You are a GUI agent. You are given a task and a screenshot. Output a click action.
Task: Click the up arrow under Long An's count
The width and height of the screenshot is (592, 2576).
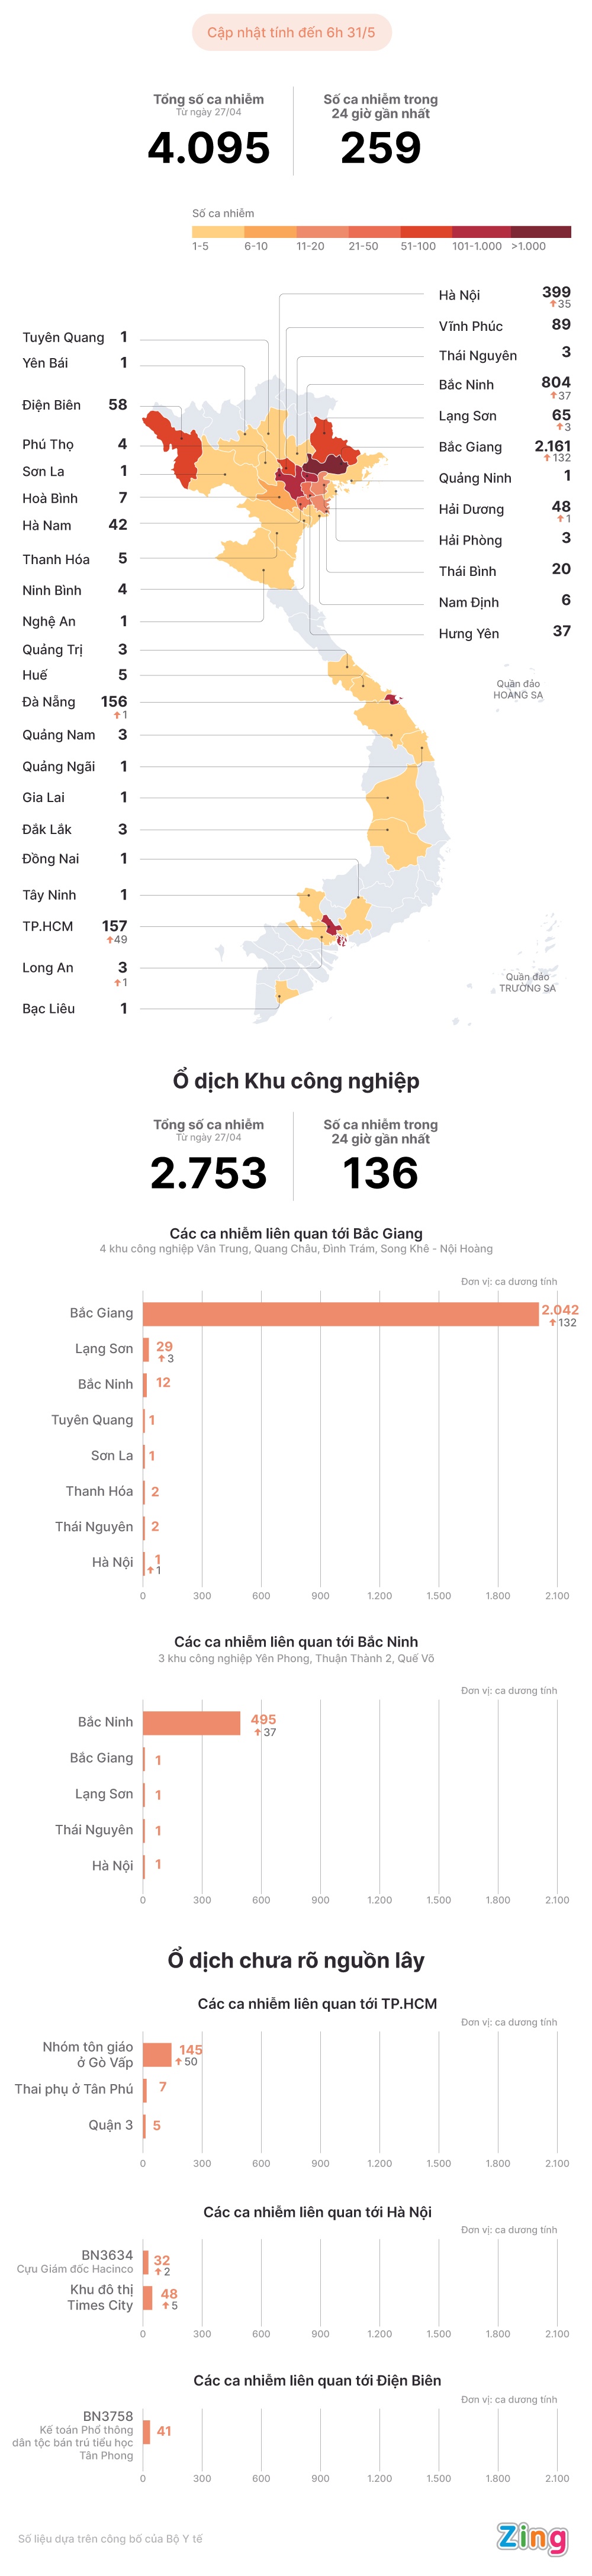(x=117, y=982)
